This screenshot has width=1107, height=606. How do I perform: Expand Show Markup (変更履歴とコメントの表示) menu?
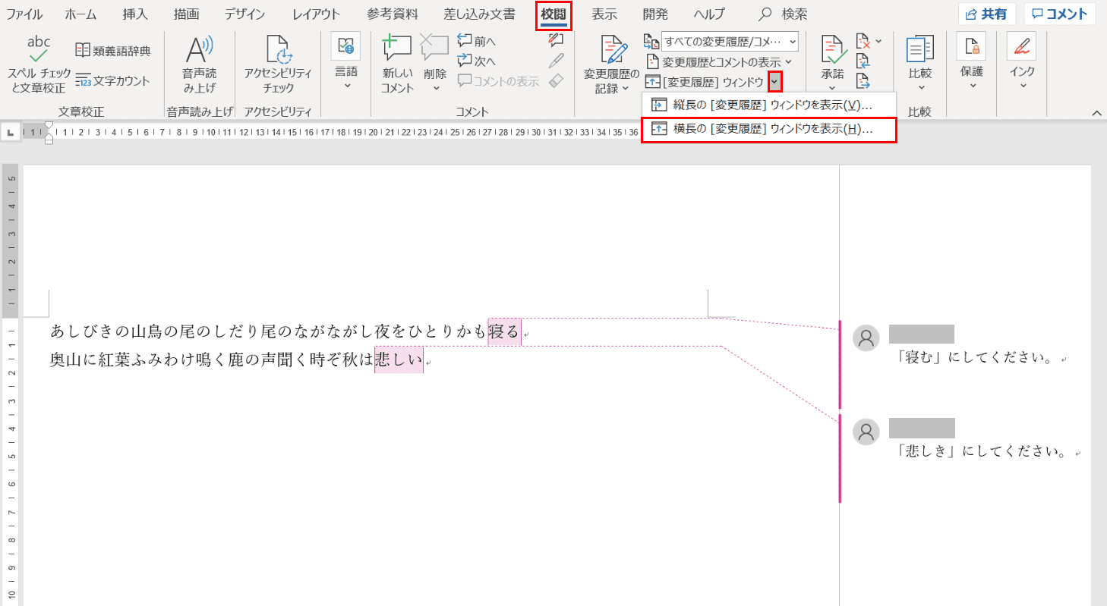718,61
